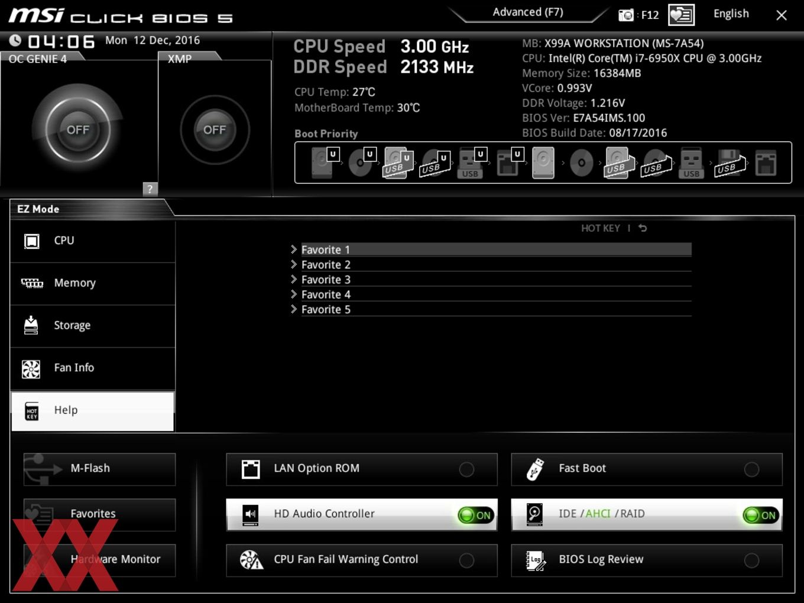The image size is (804, 603).
Task: Open the Fan Info section in sidebar
Action: tap(93, 368)
